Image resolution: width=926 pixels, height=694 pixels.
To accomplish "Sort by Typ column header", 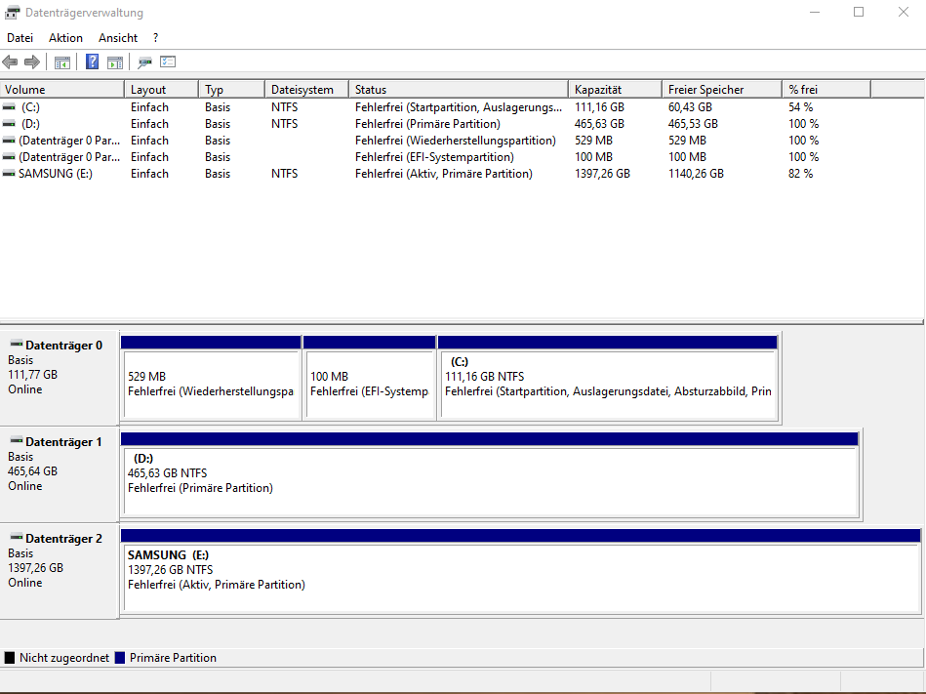I will pos(231,90).
